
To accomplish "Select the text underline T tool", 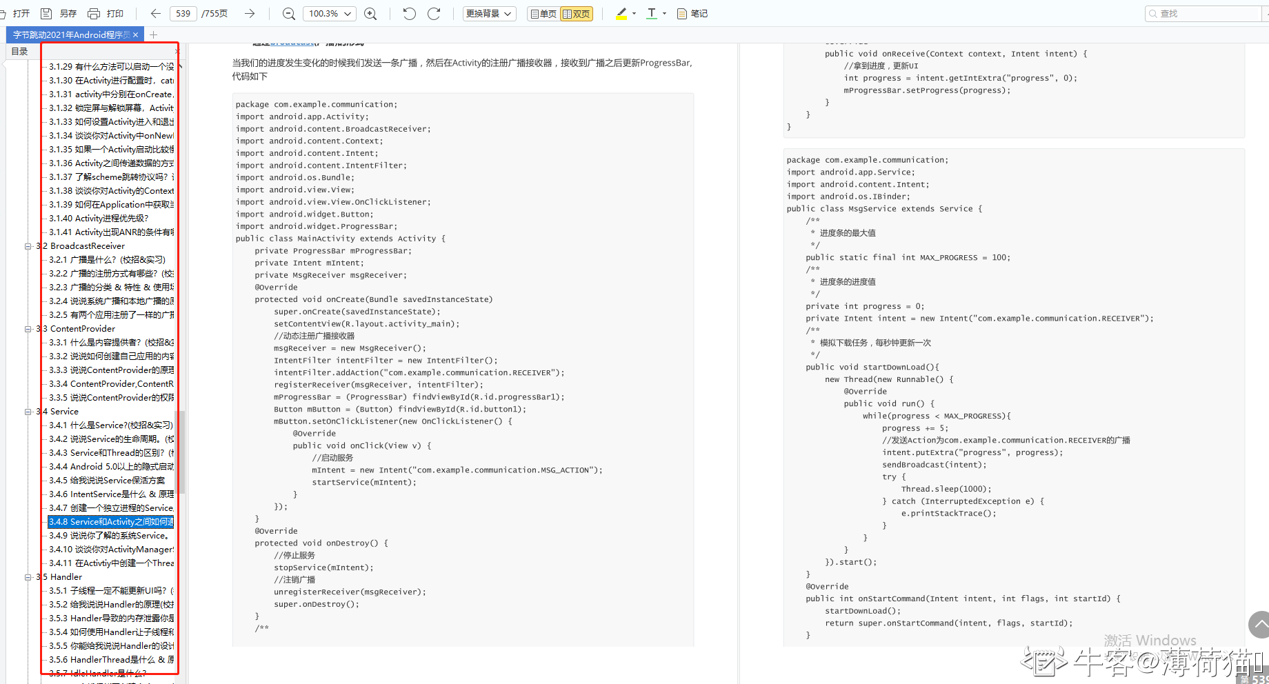I will click(652, 13).
